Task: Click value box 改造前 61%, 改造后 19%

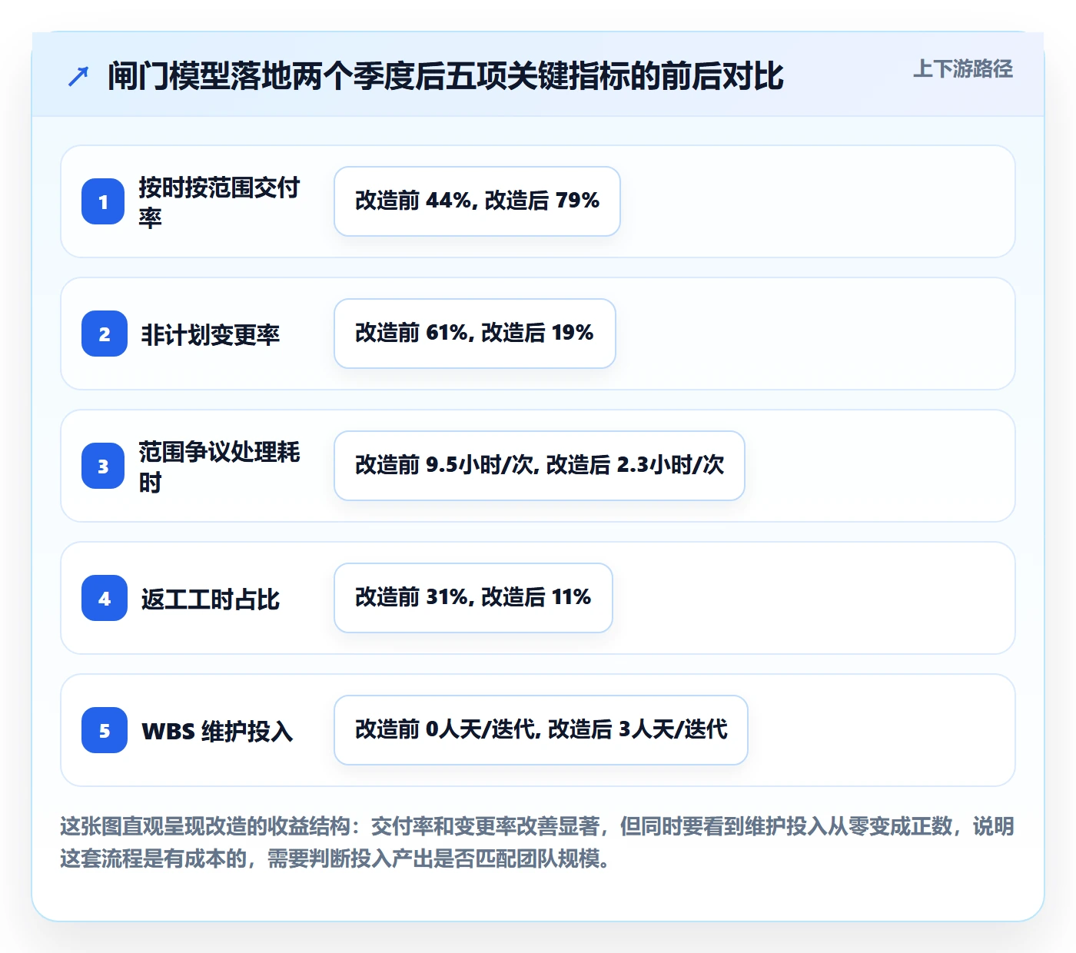Action: click(475, 334)
